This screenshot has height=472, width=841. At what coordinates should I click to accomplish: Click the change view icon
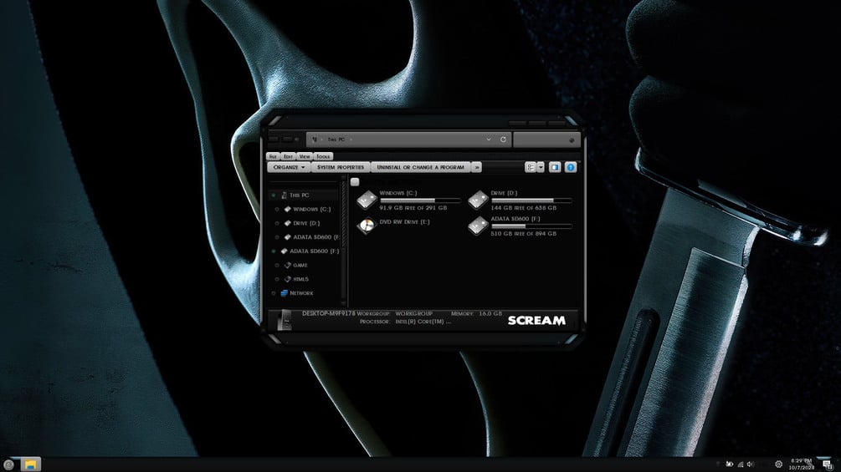tap(531, 168)
